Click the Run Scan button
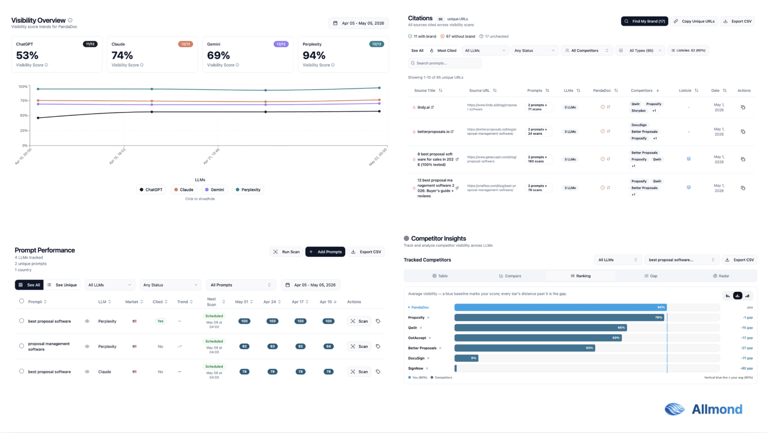Viewport: 768px width, 433px height. [x=286, y=252]
